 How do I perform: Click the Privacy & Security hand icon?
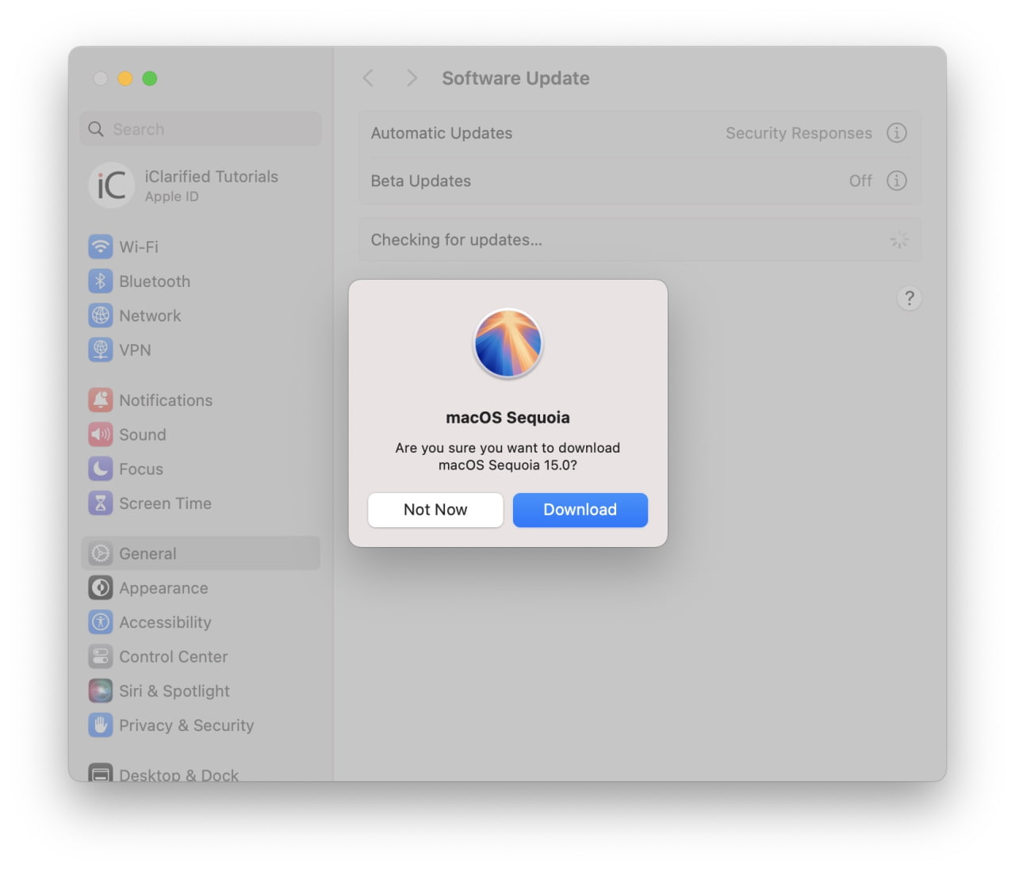[101, 725]
